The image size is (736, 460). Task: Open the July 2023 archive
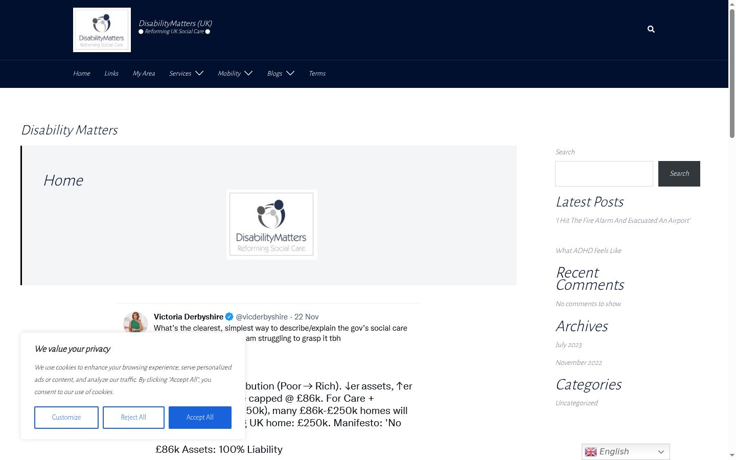[x=569, y=345]
